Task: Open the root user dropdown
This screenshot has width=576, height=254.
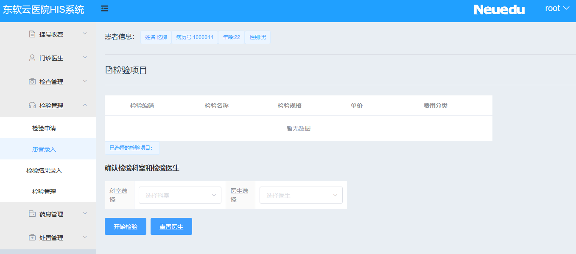Action: click(x=557, y=8)
